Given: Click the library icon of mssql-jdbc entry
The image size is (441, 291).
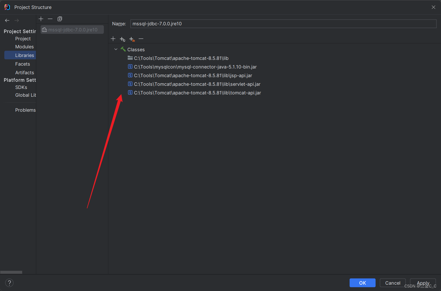Looking at the screenshot, I should [x=45, y=30].
